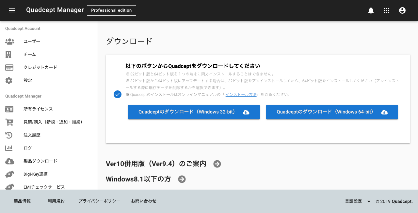This screenshot has width=418, height=213.
Task: Select the 製品ダウンロード cloud download icon
Action: click(x=9, y=161)
